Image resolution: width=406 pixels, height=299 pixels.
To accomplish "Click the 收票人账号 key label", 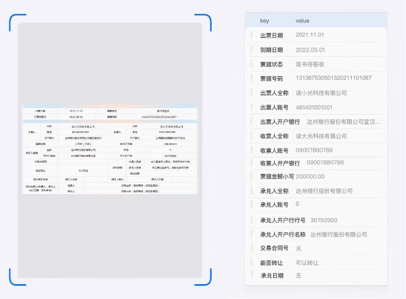I will (274, 151).
